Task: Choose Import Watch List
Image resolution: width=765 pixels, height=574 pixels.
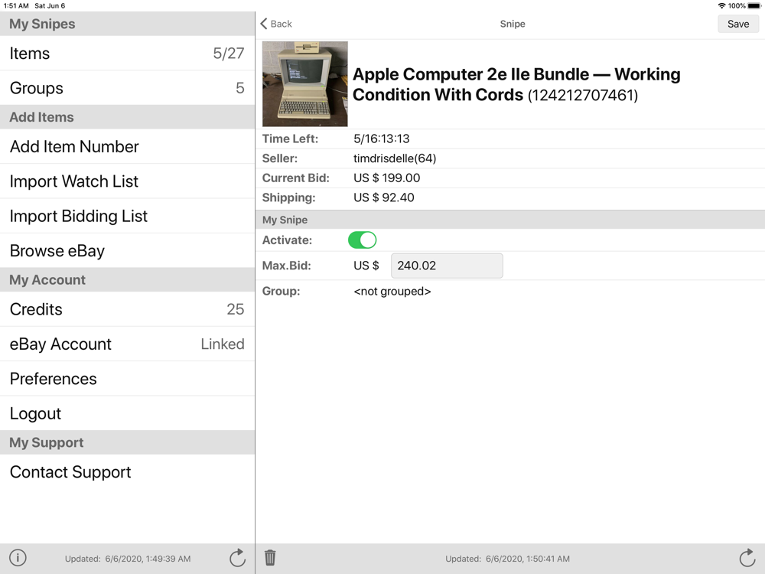Action: pos(127,181)
